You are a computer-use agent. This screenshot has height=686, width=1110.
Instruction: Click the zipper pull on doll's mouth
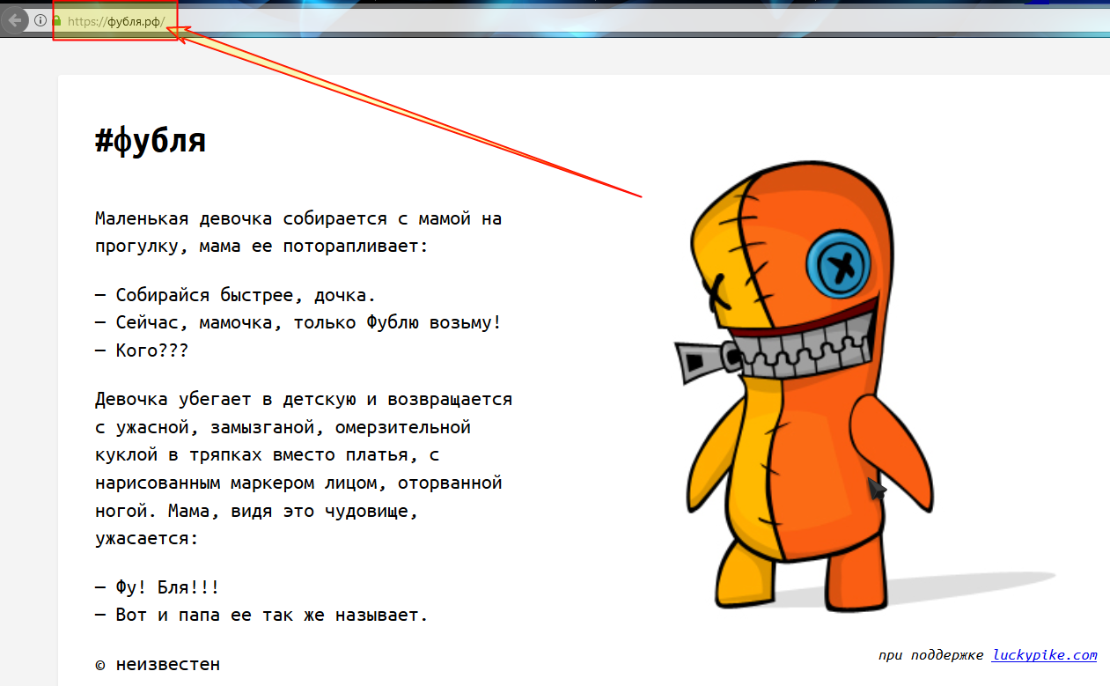[699, 360]
